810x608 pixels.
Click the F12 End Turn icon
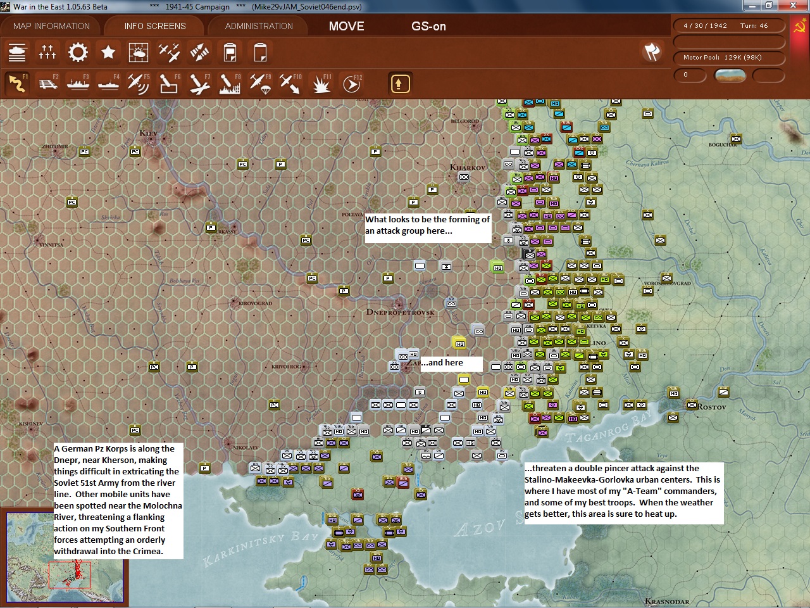tap(351, 84)
